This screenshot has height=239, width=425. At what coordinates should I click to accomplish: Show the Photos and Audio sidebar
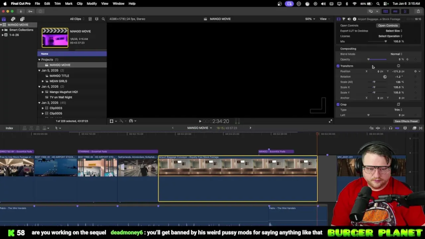pyautogui.click(x=13, y=19)
